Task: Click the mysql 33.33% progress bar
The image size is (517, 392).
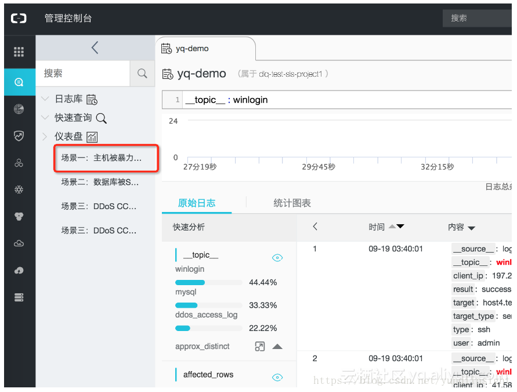Action: (x=209, y=305)
